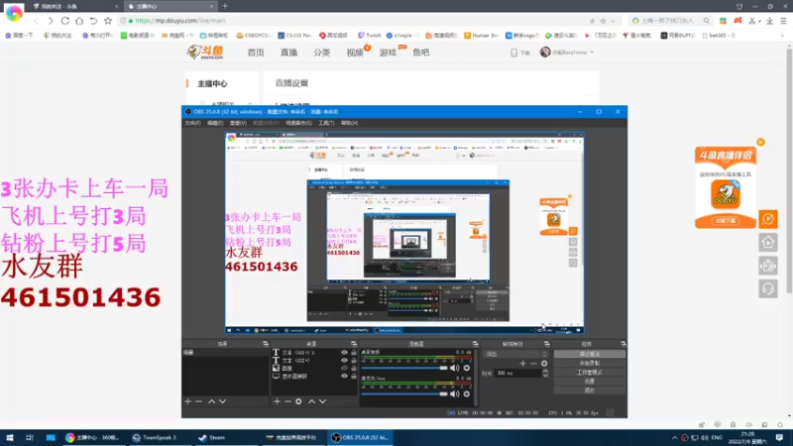Toggle visibility of the first text source

coord(344,353)
